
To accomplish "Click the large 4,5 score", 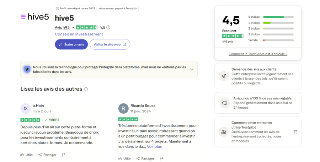I will point(231,21).
